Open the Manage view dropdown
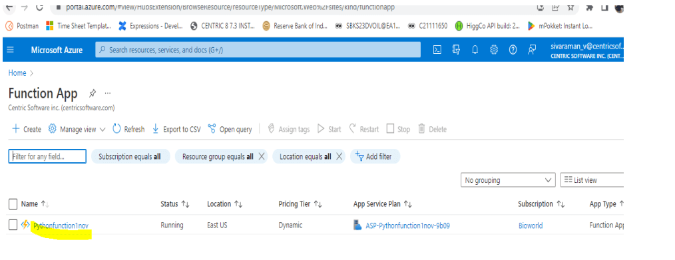This screenshot has height=260, width=675. coord(77,130)
